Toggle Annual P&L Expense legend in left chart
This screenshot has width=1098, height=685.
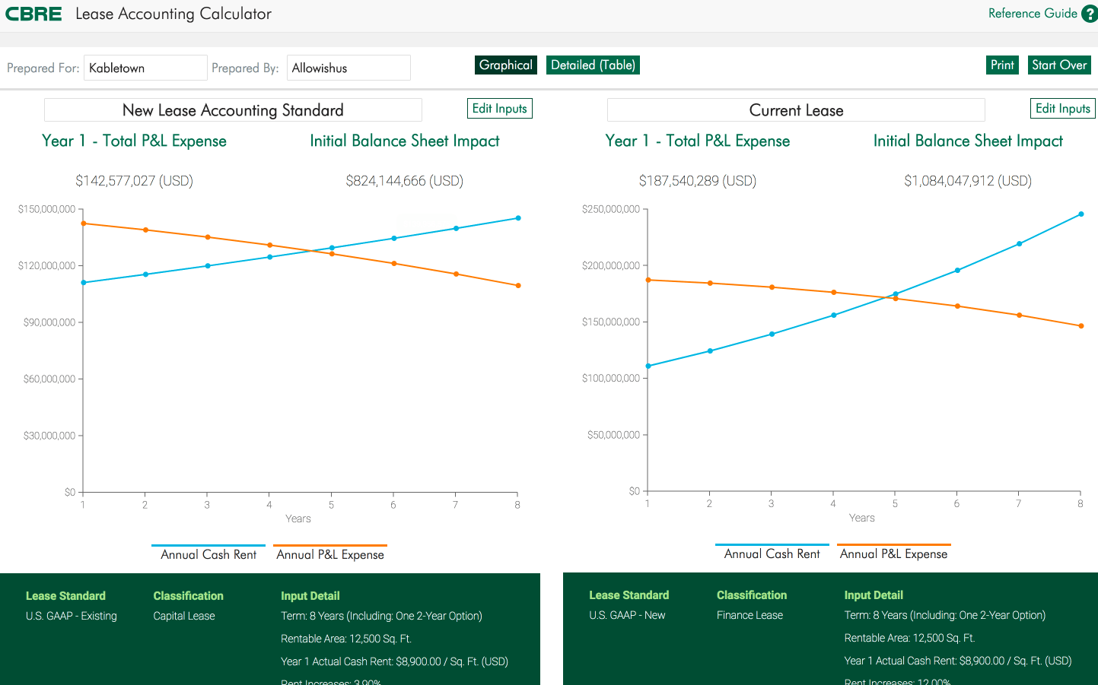click(330, 554)
